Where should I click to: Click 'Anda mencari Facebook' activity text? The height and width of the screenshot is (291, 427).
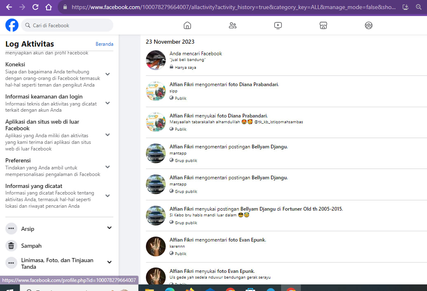tap(195, 54)
